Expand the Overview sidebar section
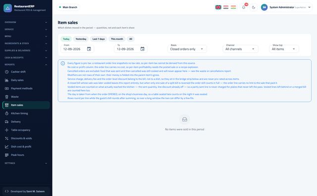The image size is (317, 196). pyautogui.click(x=26, y=22)
